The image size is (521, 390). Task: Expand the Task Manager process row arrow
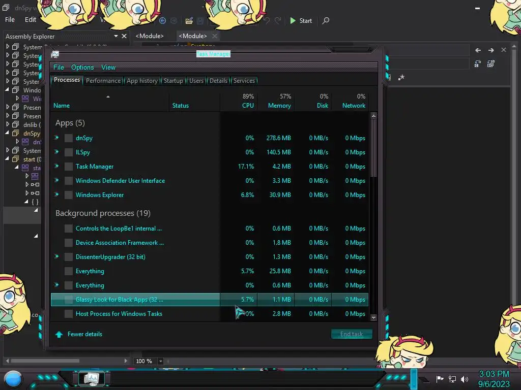[x=56, y=166]
